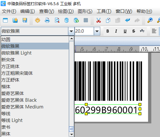Click font list scrollbar down arrow
The image size is (160, 137).
click(x=71, y=134)
